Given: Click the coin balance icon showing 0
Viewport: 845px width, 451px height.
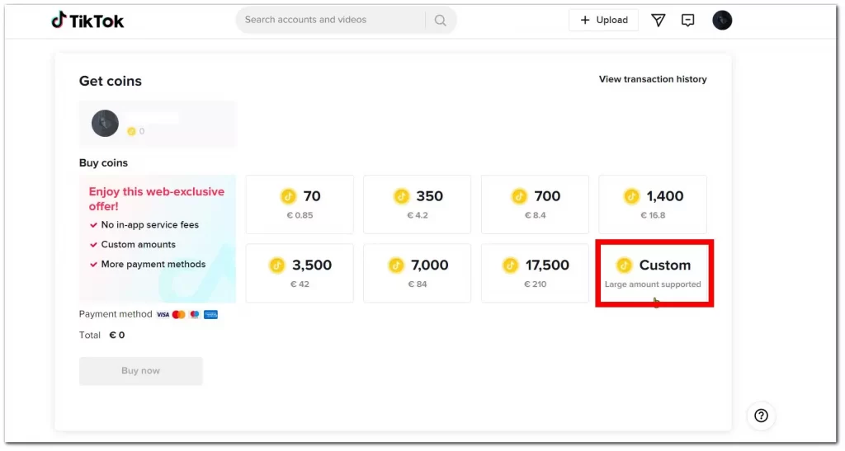Looking at the screenshot, I should [x=131, y=131].
